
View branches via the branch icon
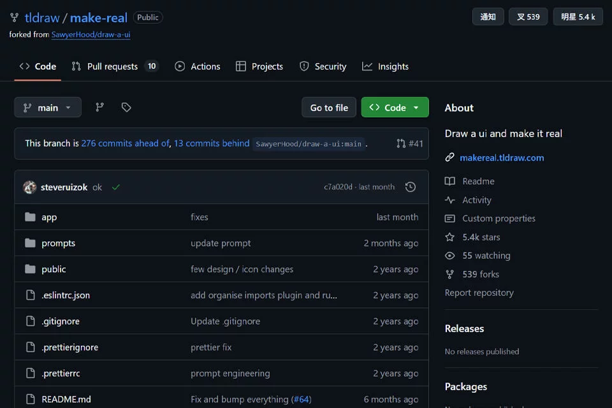(99, 107)
